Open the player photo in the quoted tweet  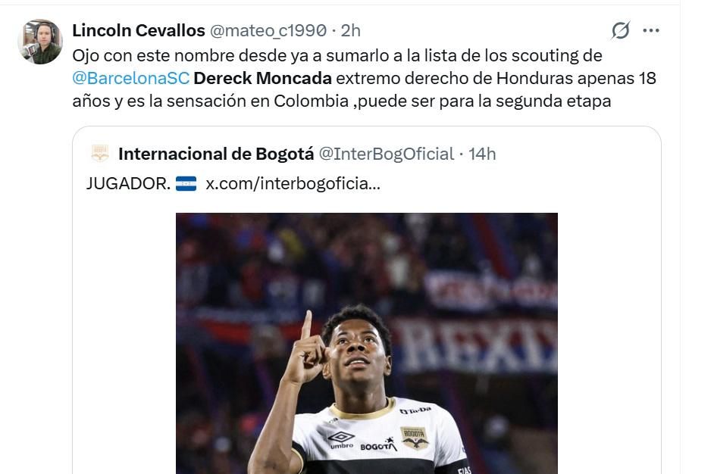368,345
